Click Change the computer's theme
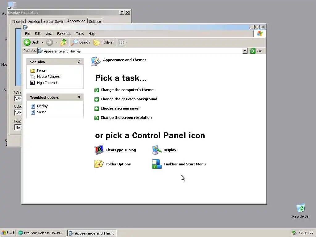316x237 pixels. tap(127, 90)
